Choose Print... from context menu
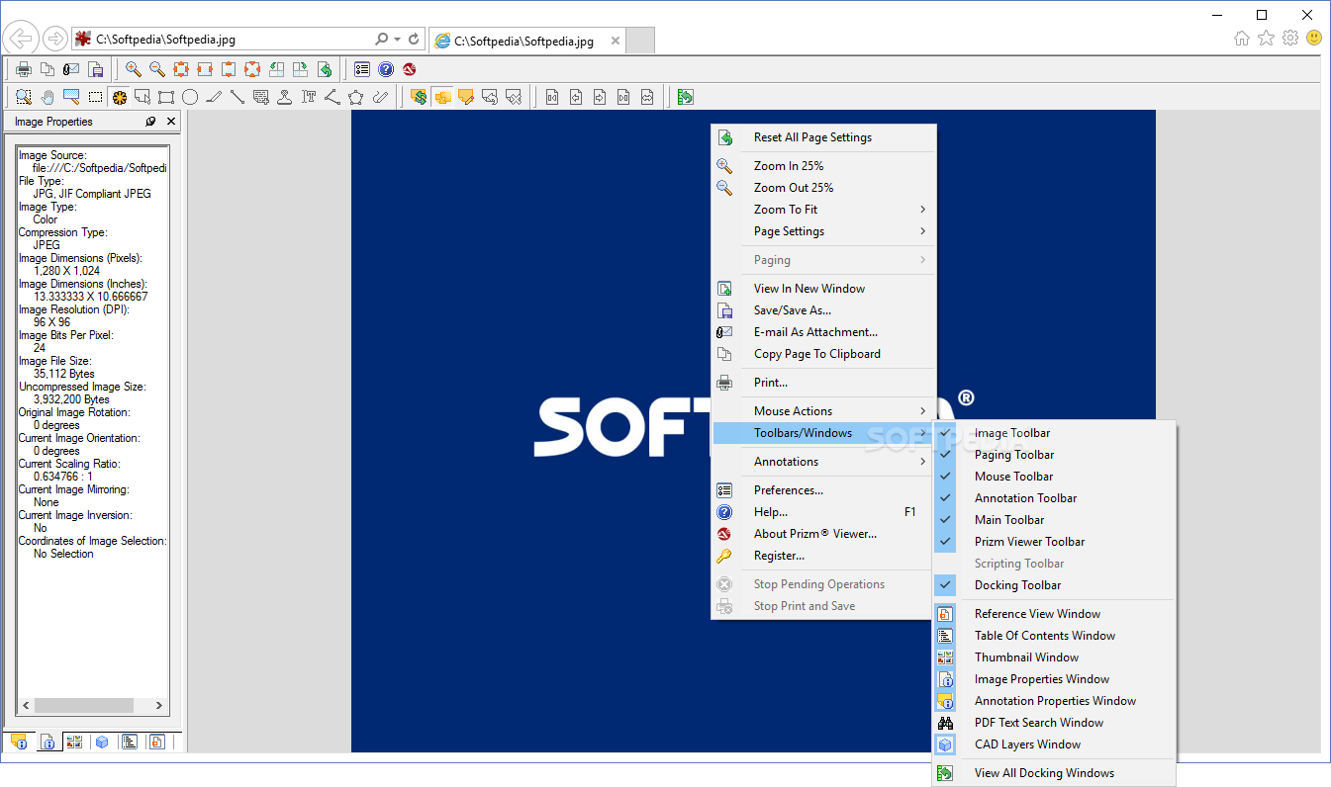The width and height of the screenshot is (1331, 787). [823, 383]
